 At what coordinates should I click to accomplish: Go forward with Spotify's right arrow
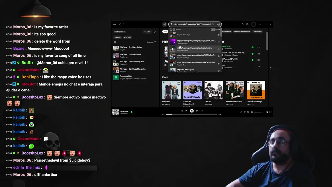pyautogui.click(x=124, y=24)
